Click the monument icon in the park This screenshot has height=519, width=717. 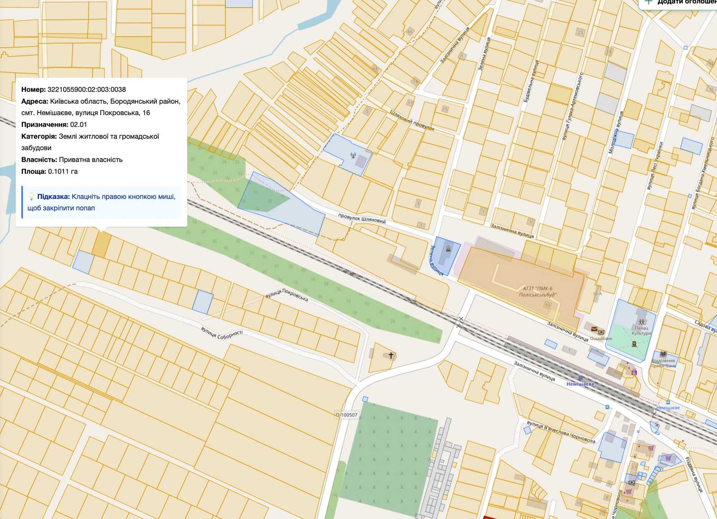pyautogui.click(x=634, y=344)
